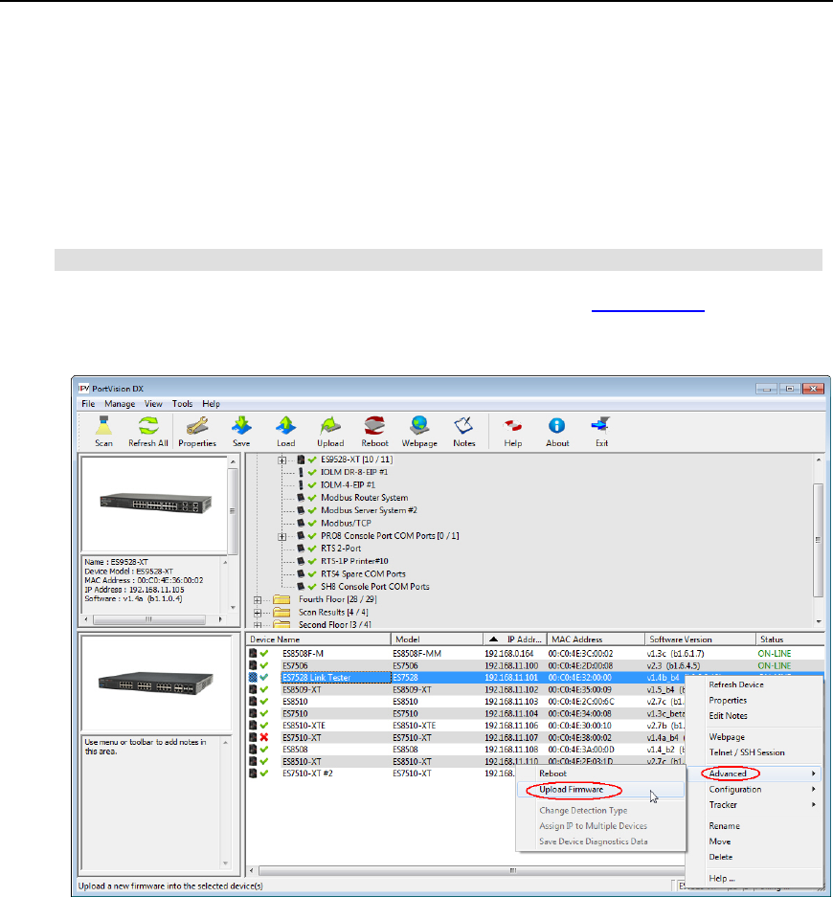
Task: Select the SH8 Console Port COM Ports item
Action: tap(374, 587)
